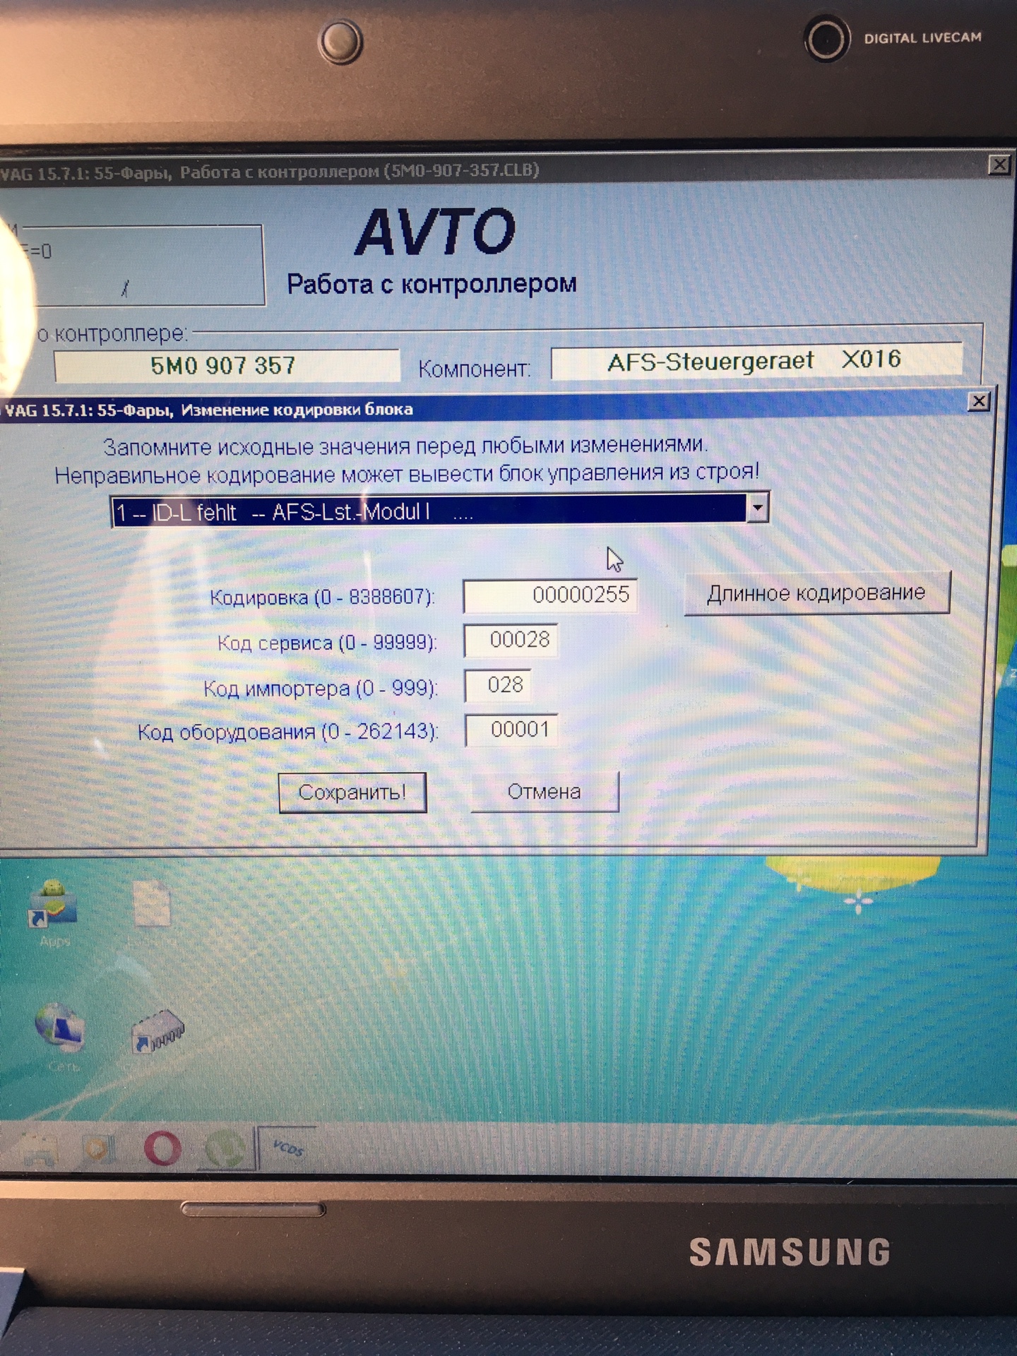Switch to VCDS taskbar window
The width and height of the screenshot is (1017, 1356).
287,1149
